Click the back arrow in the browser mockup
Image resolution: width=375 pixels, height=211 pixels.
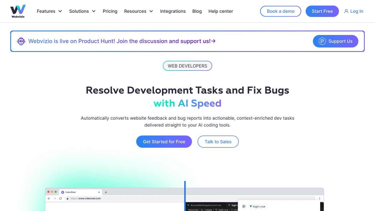[49, 199]
